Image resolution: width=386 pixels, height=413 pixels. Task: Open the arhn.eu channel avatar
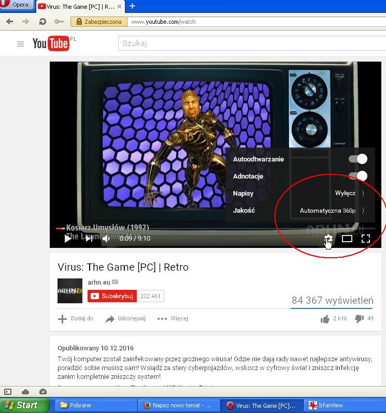(x=70, y=291)
